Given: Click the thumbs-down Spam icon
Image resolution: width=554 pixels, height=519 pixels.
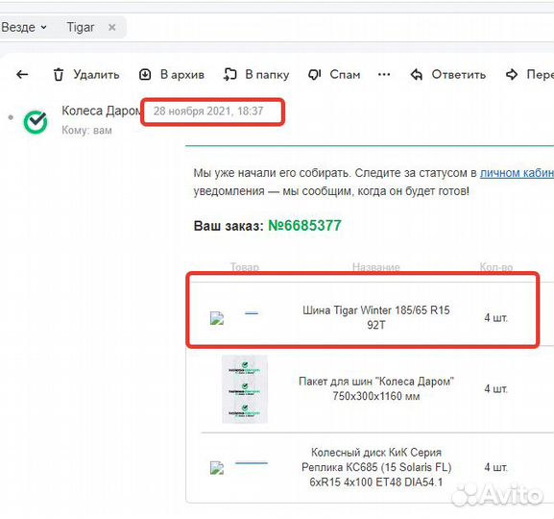Looking at the screenshot, I should click(315, 75).
